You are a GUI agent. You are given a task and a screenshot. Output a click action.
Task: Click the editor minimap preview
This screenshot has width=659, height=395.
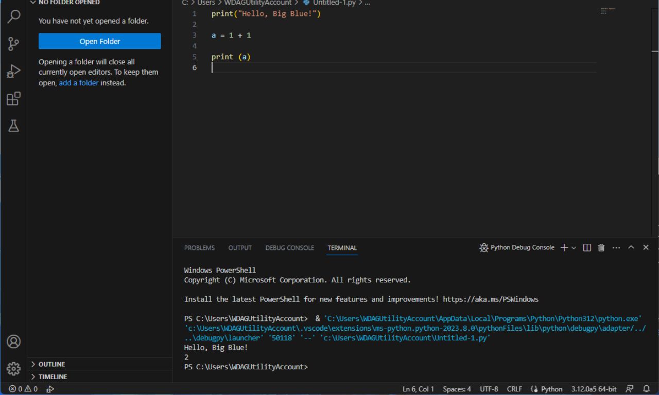(x=608, y=11)
